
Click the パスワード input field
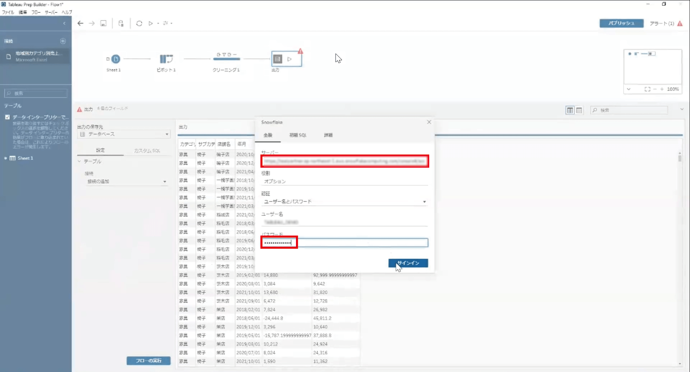pos(345,243)
